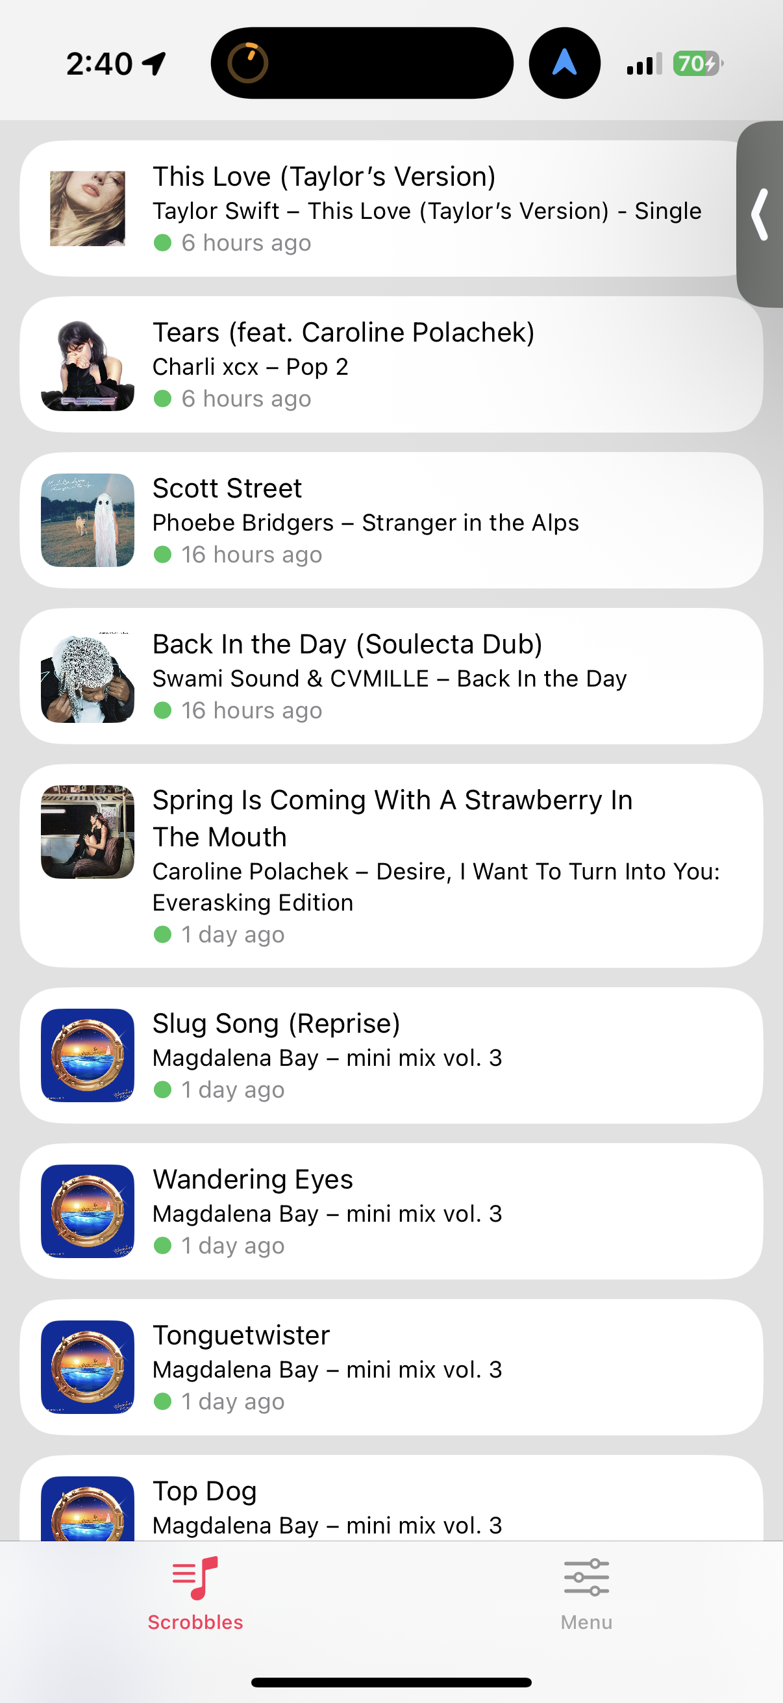Tap the Back In the Day cover art

88,676
